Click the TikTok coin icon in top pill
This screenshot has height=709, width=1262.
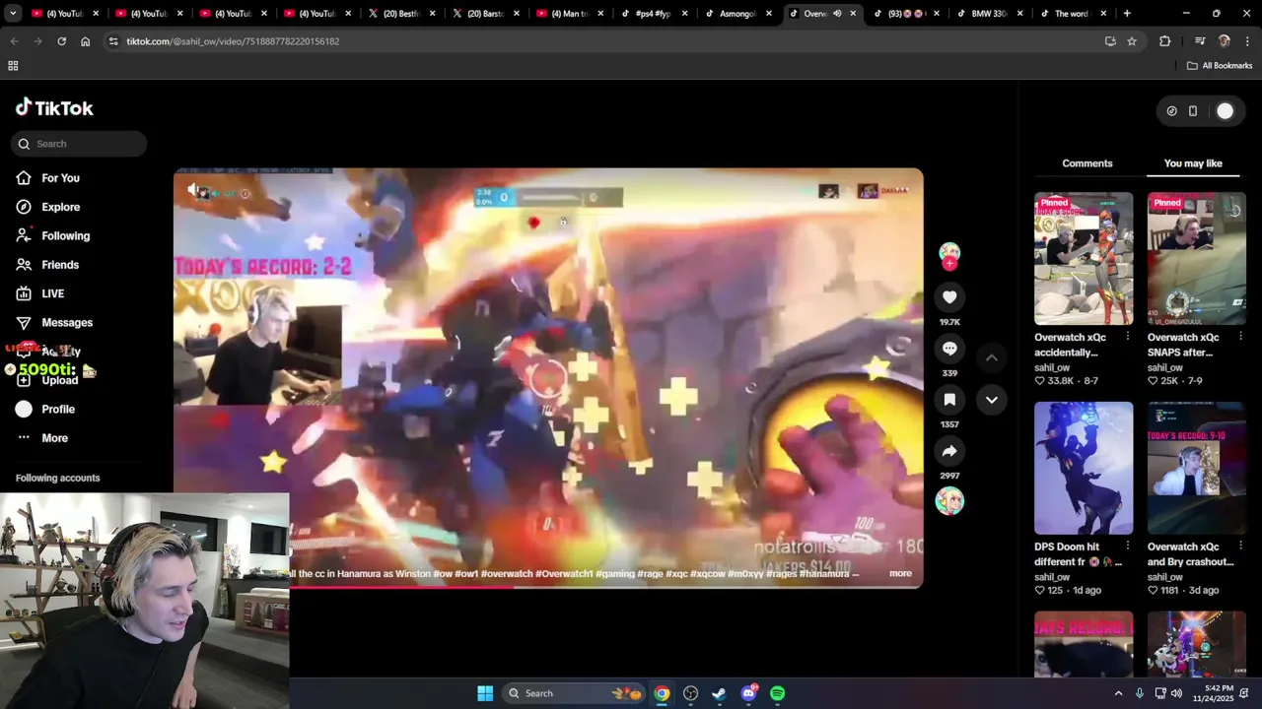tap(1171, 111)
